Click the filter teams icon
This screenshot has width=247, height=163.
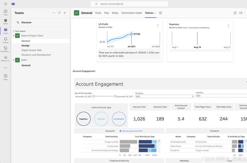point(59,13)
